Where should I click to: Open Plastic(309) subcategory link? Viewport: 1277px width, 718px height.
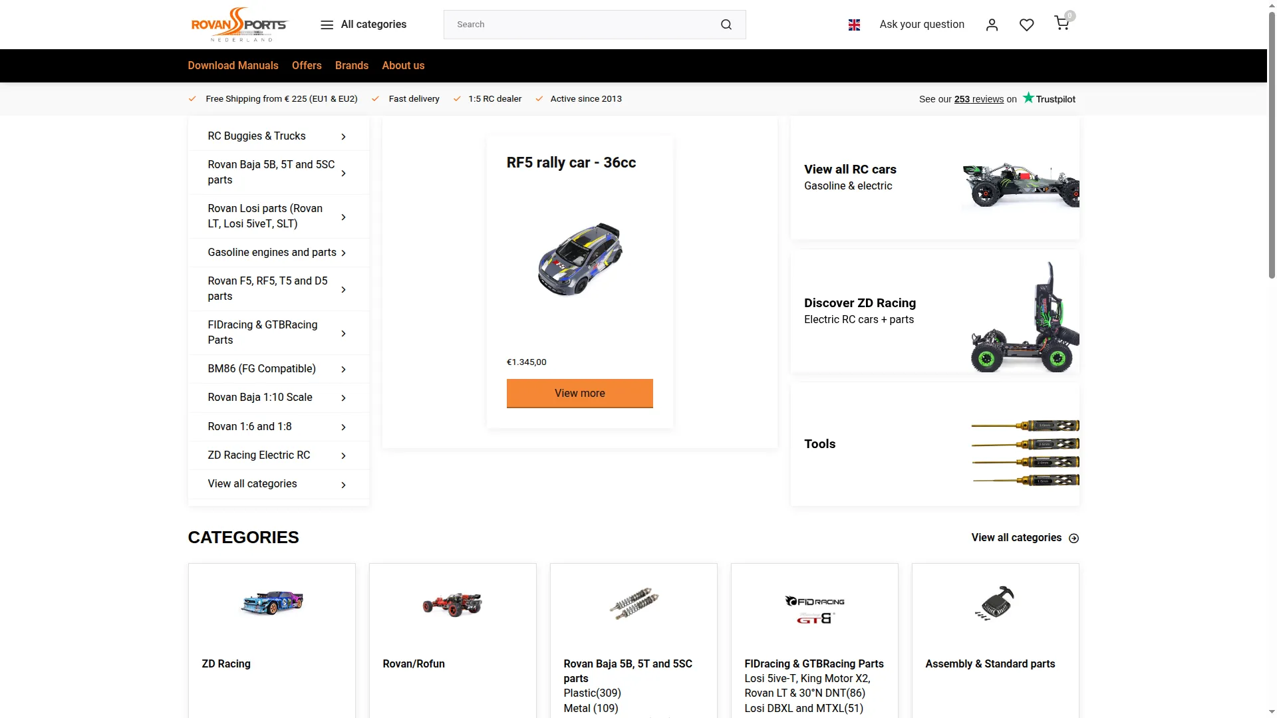coord(592,693)
